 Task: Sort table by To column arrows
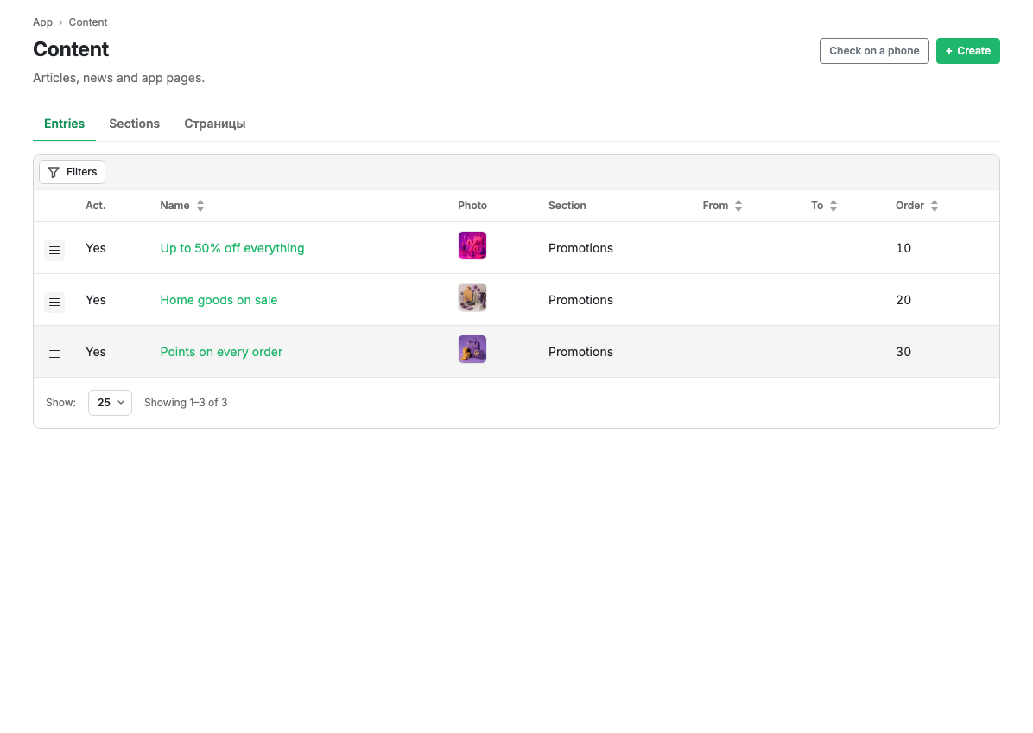coord(833,206)
